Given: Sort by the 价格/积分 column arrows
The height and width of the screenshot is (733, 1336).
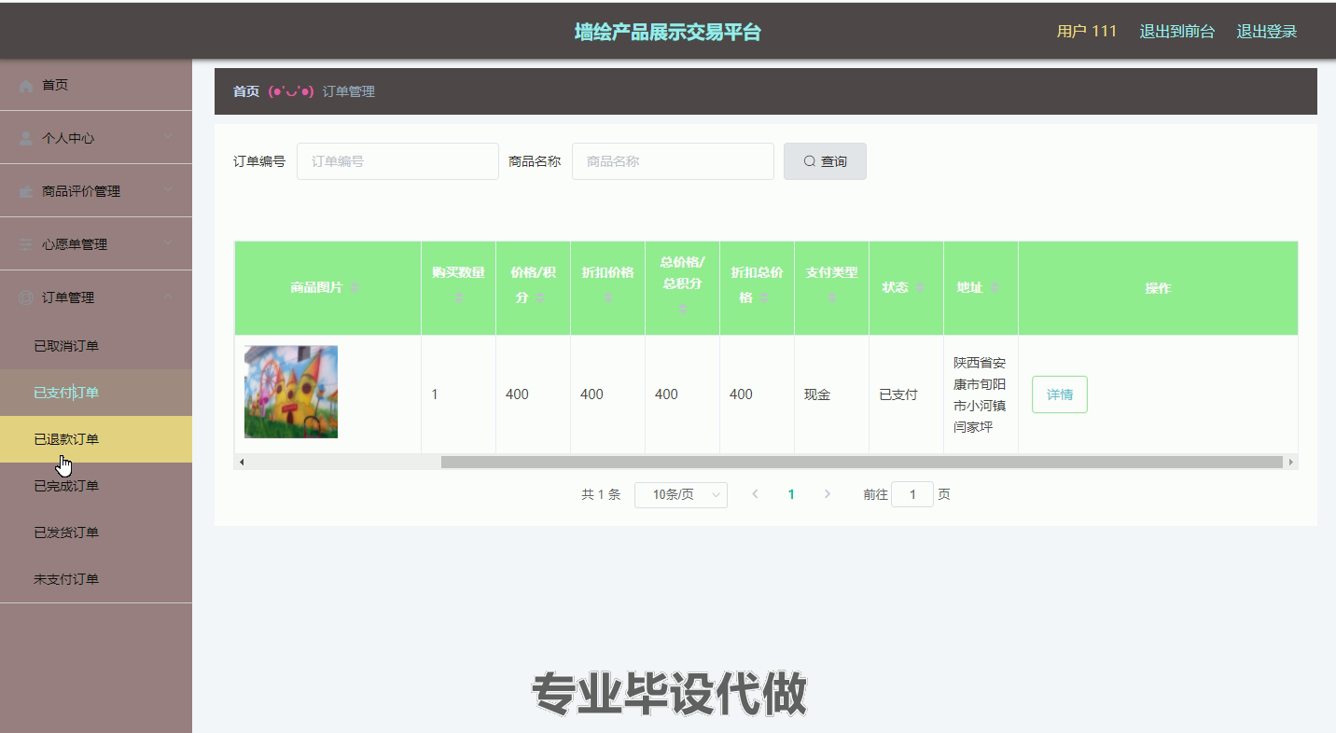Looking at the screenshot, I should tap(540, 297).
